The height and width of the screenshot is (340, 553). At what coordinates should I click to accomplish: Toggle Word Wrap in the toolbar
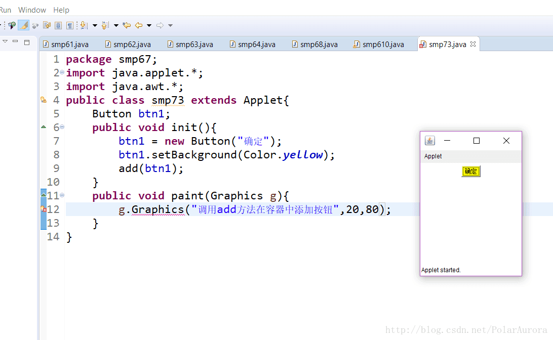tap(47, 25)
